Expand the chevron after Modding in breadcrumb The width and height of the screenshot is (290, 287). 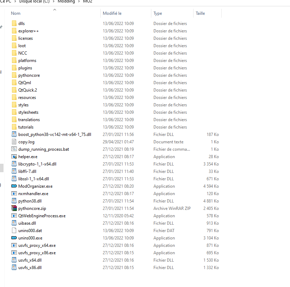(79, 1)
